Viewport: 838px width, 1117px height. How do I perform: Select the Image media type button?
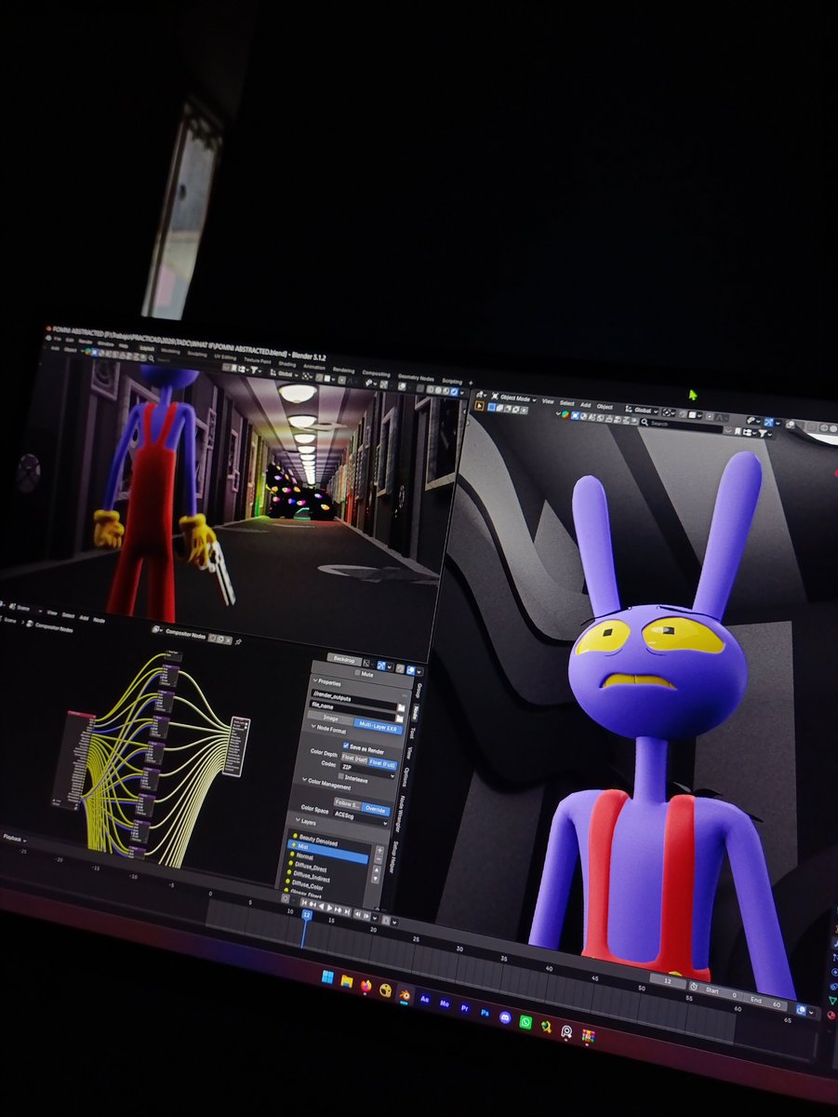330,718
